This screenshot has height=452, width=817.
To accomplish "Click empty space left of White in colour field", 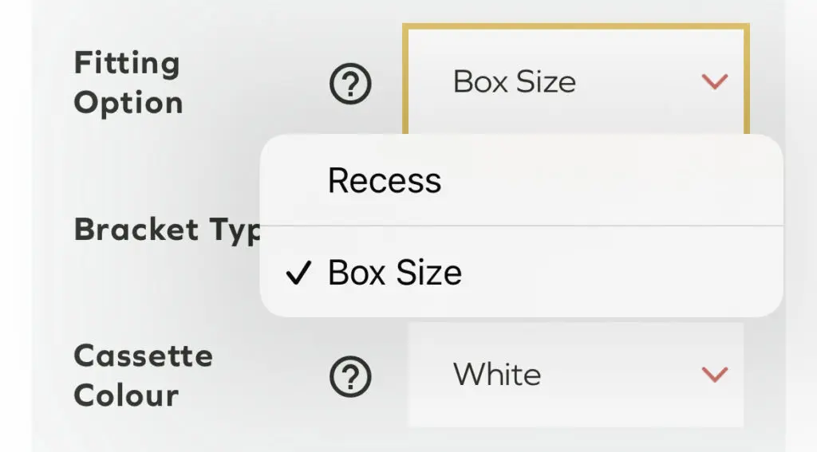I will pos(431,374).
